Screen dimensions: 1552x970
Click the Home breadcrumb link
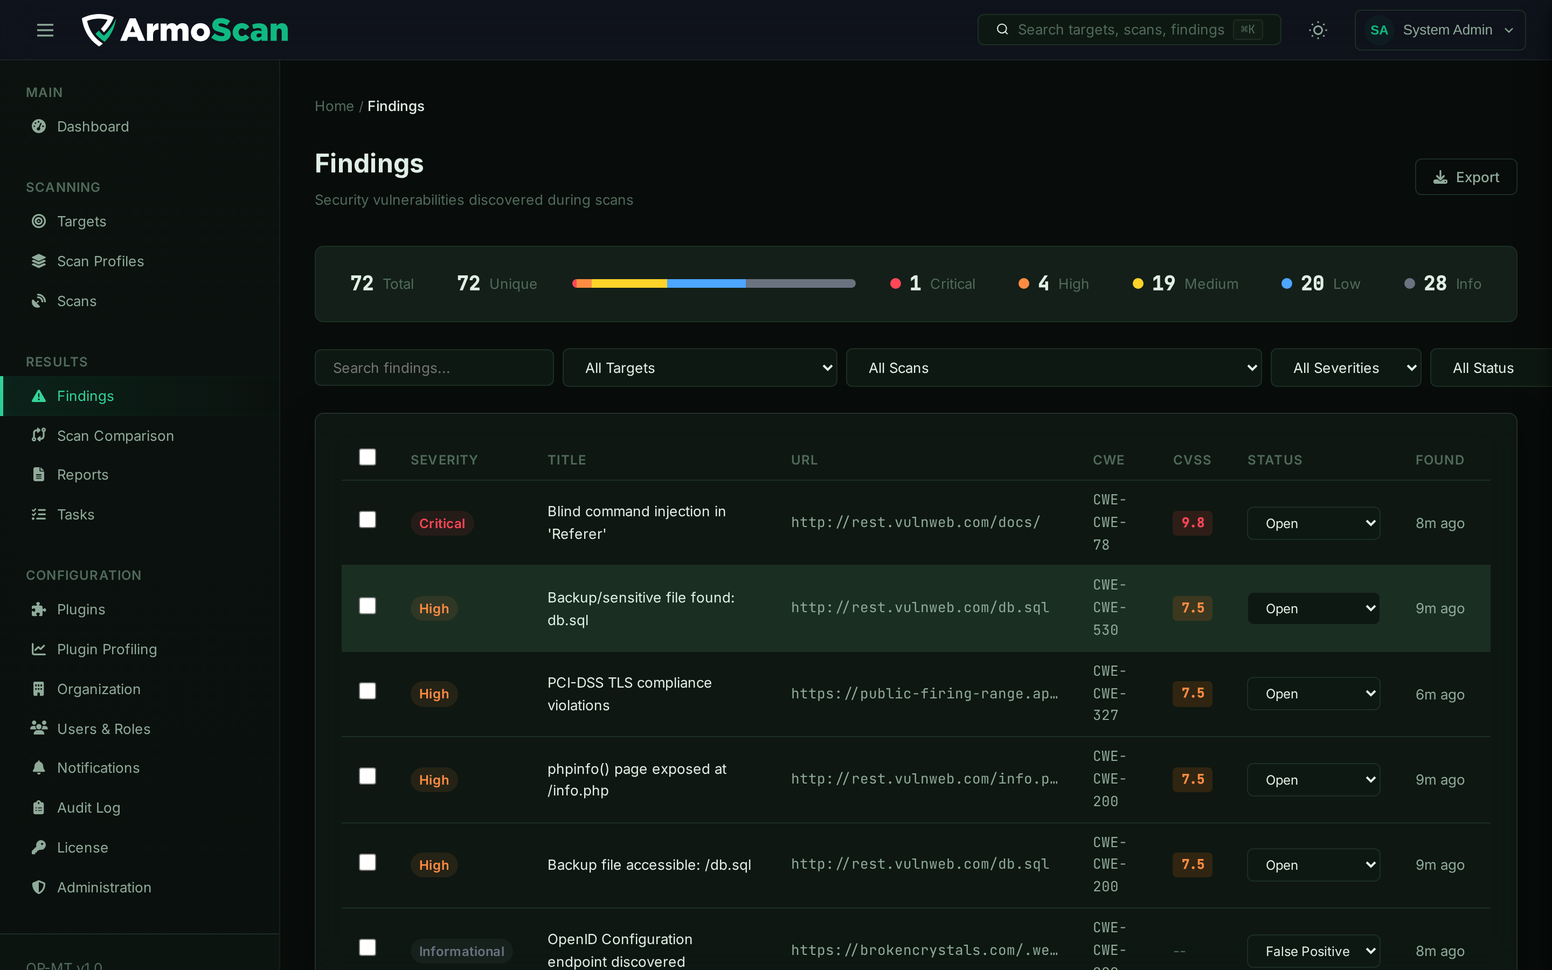[x=334, y=106]
